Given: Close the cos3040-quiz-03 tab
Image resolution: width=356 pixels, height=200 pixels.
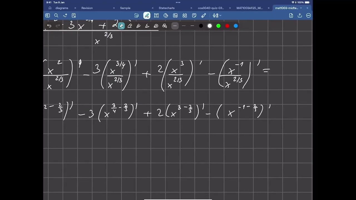Looking at the screenshot, I should point(230,8).
